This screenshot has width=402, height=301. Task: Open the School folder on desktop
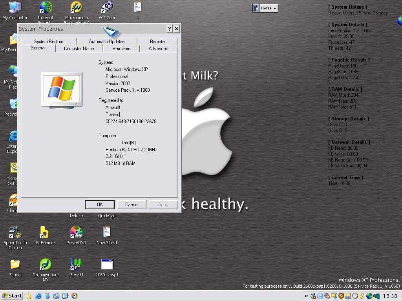click(x=15, y=265)
